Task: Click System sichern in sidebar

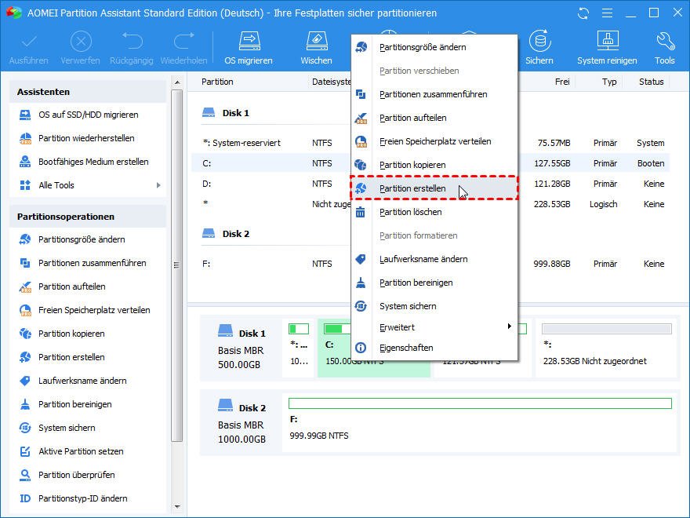Action: pyautogui.click(x=67, y=428)
